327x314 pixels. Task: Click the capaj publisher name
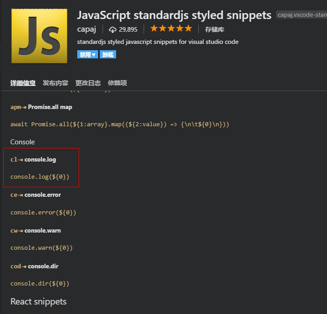click(x=87, y=29)
